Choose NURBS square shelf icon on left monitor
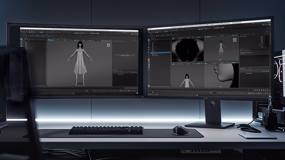This screenshot has height=160, width=285. (x=26, y=36)
